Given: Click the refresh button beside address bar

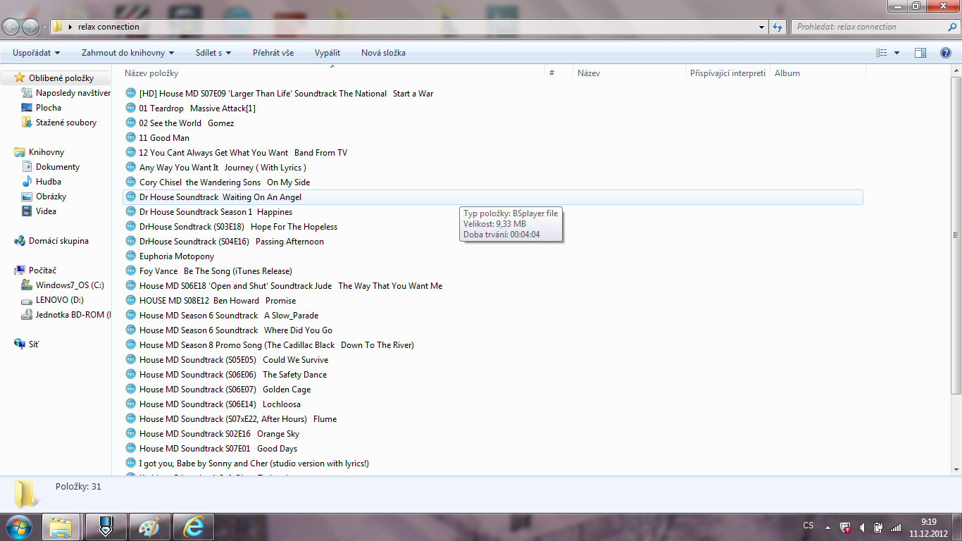Looking at the screenshot, I should click(x=777, y=27).
